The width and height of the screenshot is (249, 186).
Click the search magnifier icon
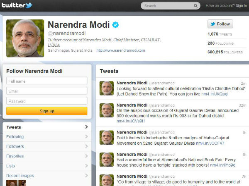pos(195,6)
